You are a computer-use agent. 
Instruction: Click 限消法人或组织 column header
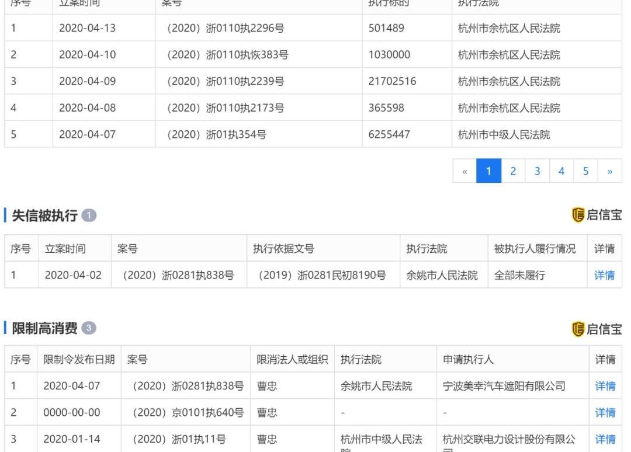[x=292, y=359]
